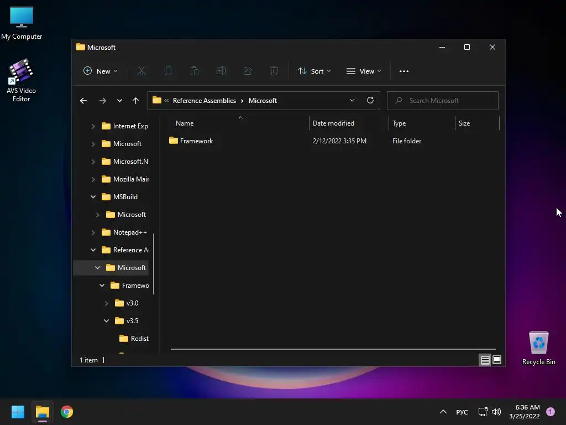Click the File folder type cell
Image resolution: width=566 pixels, height=425 pixels.
coord(407,141)
